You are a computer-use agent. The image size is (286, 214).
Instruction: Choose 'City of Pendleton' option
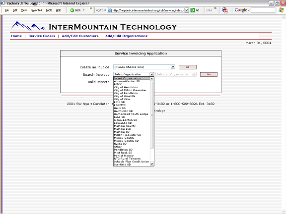click(x=132, y=93)
